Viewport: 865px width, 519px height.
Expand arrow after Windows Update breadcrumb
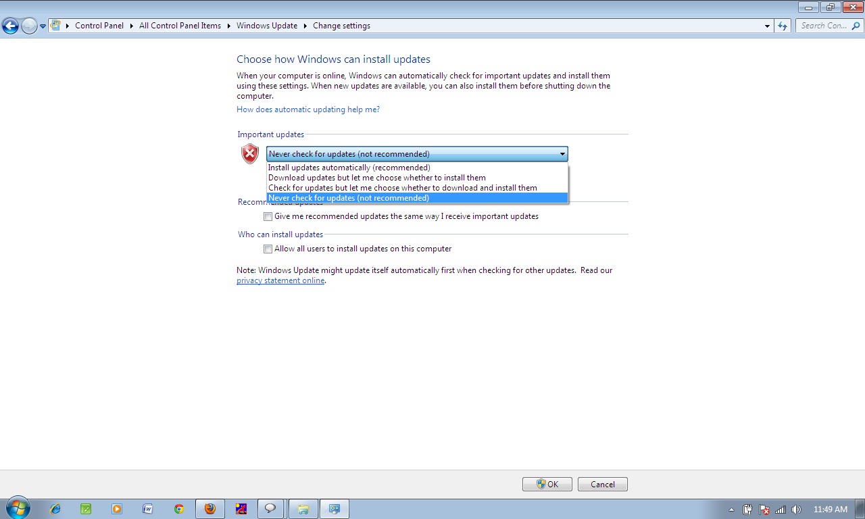[305, 26]
